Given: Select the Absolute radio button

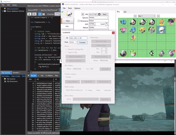Looking at the screenshot, I should click(x=103, y=90).
